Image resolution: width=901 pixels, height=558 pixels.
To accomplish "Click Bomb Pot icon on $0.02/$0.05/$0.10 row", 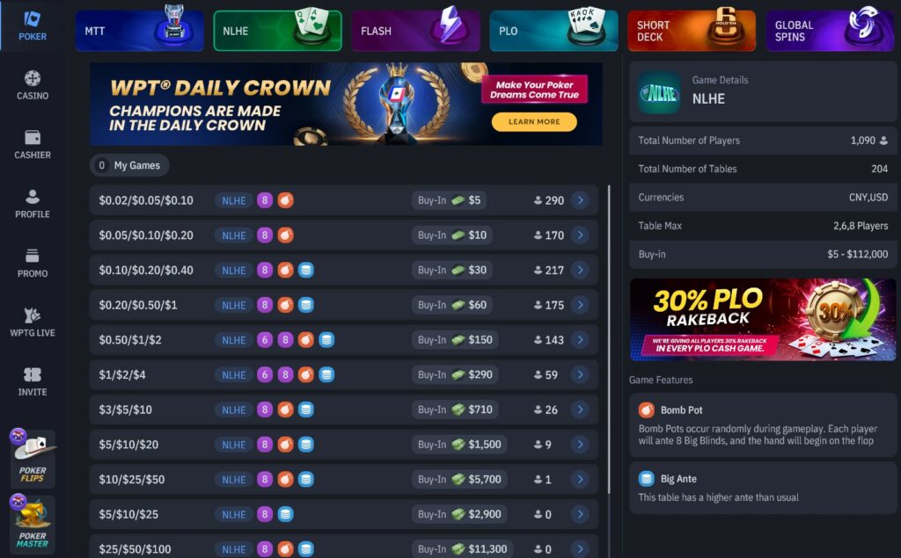I will 286,200.
